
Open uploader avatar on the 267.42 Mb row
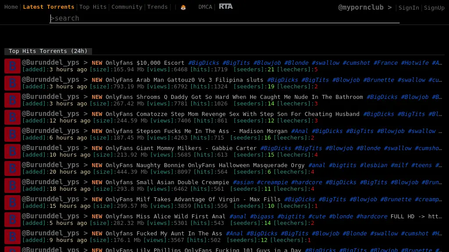12,100
